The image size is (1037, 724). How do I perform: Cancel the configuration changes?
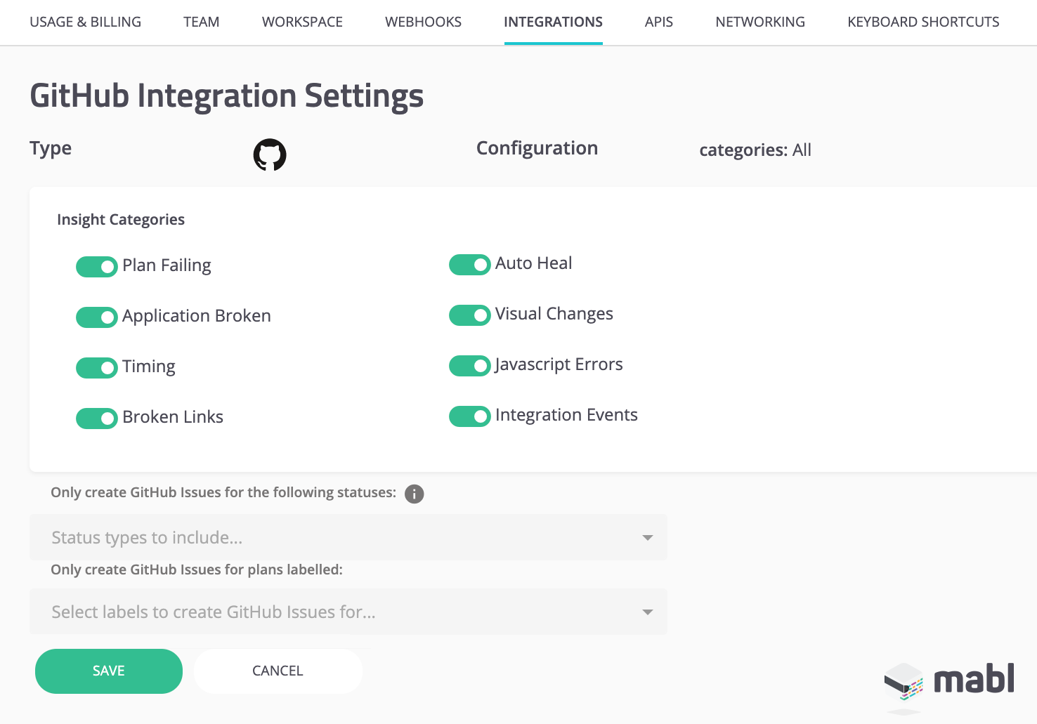point(278,671)
